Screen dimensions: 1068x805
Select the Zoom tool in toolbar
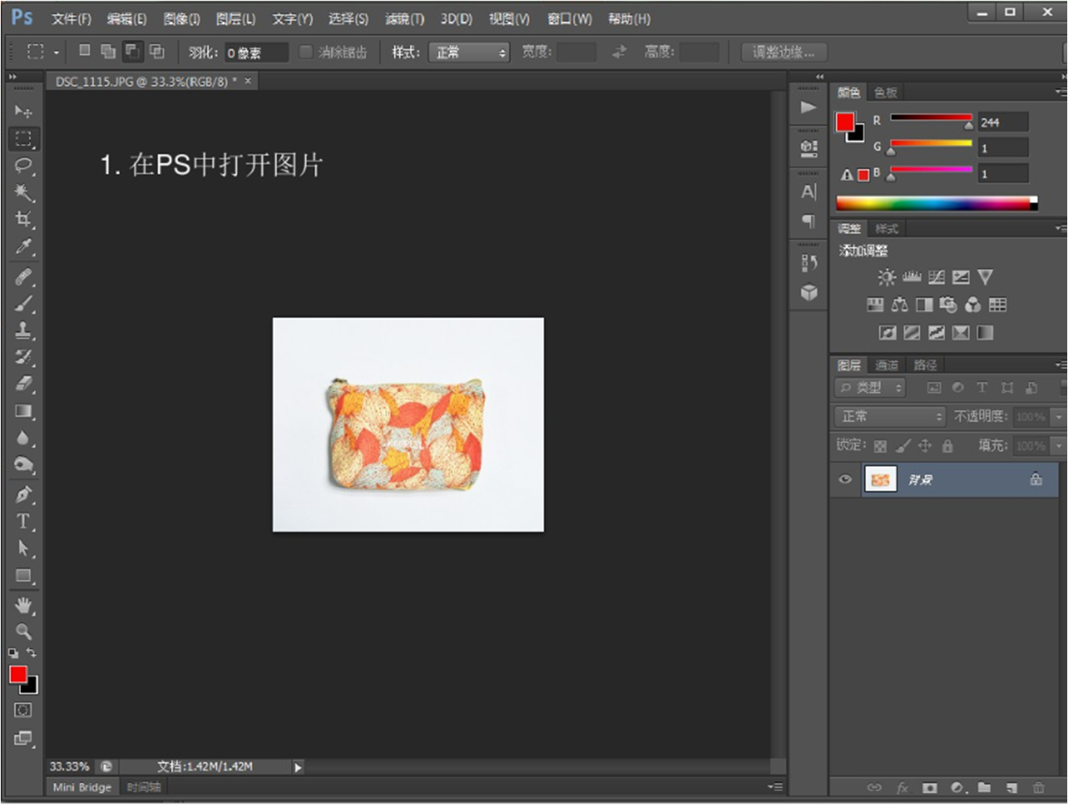(x=24, y=631)
